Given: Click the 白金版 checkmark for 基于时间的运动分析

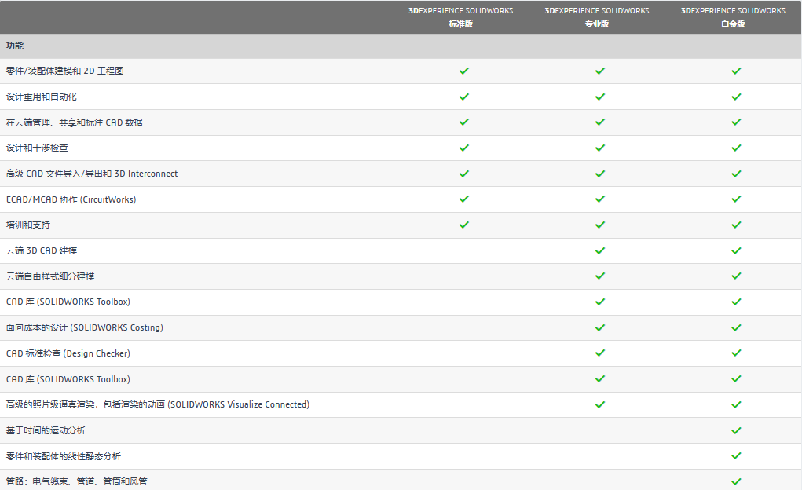Looking at the screenshot, I should (736, 430).
